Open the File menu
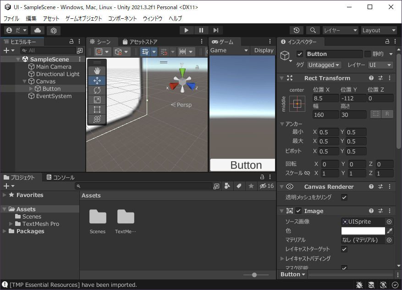Screen dimensions: 402x290 tap(11, 18)
